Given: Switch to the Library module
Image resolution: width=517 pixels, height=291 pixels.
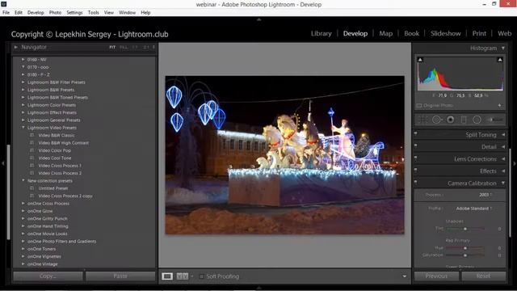Looking at the screenshot, I should point(322,33).
